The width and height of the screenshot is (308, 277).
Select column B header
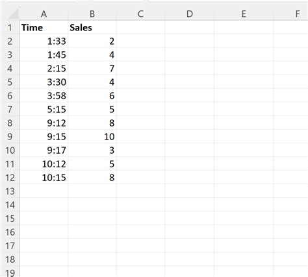[92, 14]
